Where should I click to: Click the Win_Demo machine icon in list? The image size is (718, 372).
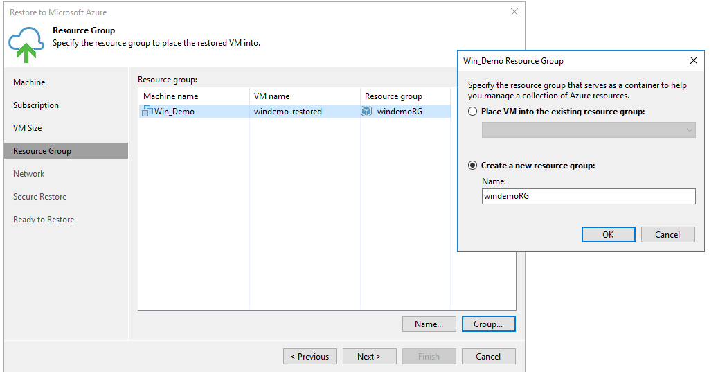point(147,111)
